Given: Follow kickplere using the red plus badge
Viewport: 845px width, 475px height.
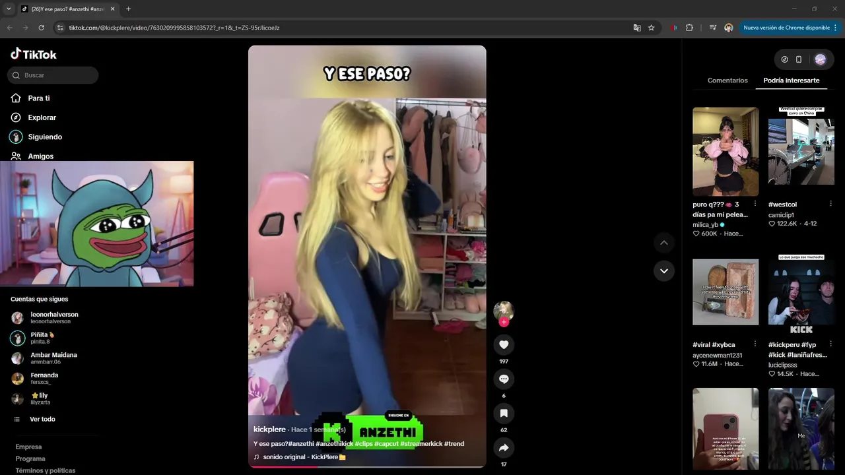Looking at the screenshot, I should [504, 322].
